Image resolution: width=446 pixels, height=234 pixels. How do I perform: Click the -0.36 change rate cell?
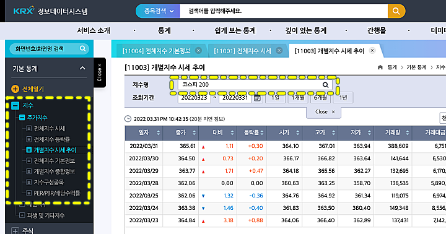pos(252,196)
